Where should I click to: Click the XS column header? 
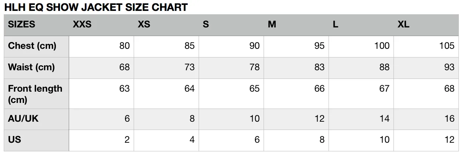[x=144, y=24]
